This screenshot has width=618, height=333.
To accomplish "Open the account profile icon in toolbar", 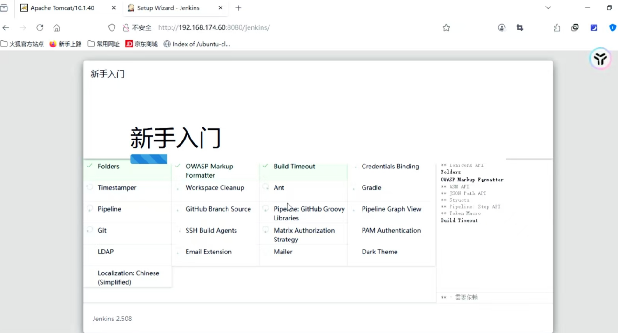I will [x=502, y=28].
